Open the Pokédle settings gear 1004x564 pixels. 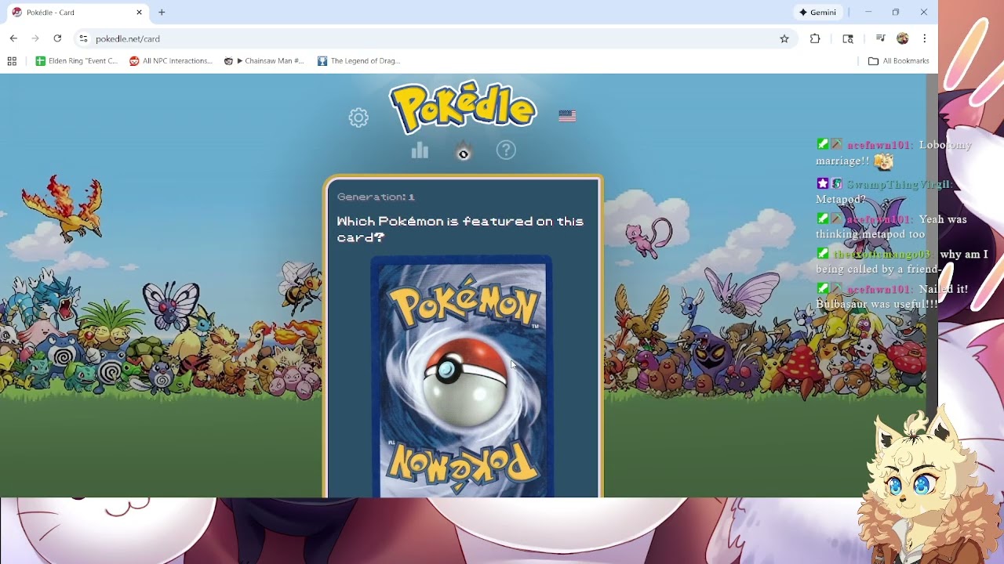[358, 117]
